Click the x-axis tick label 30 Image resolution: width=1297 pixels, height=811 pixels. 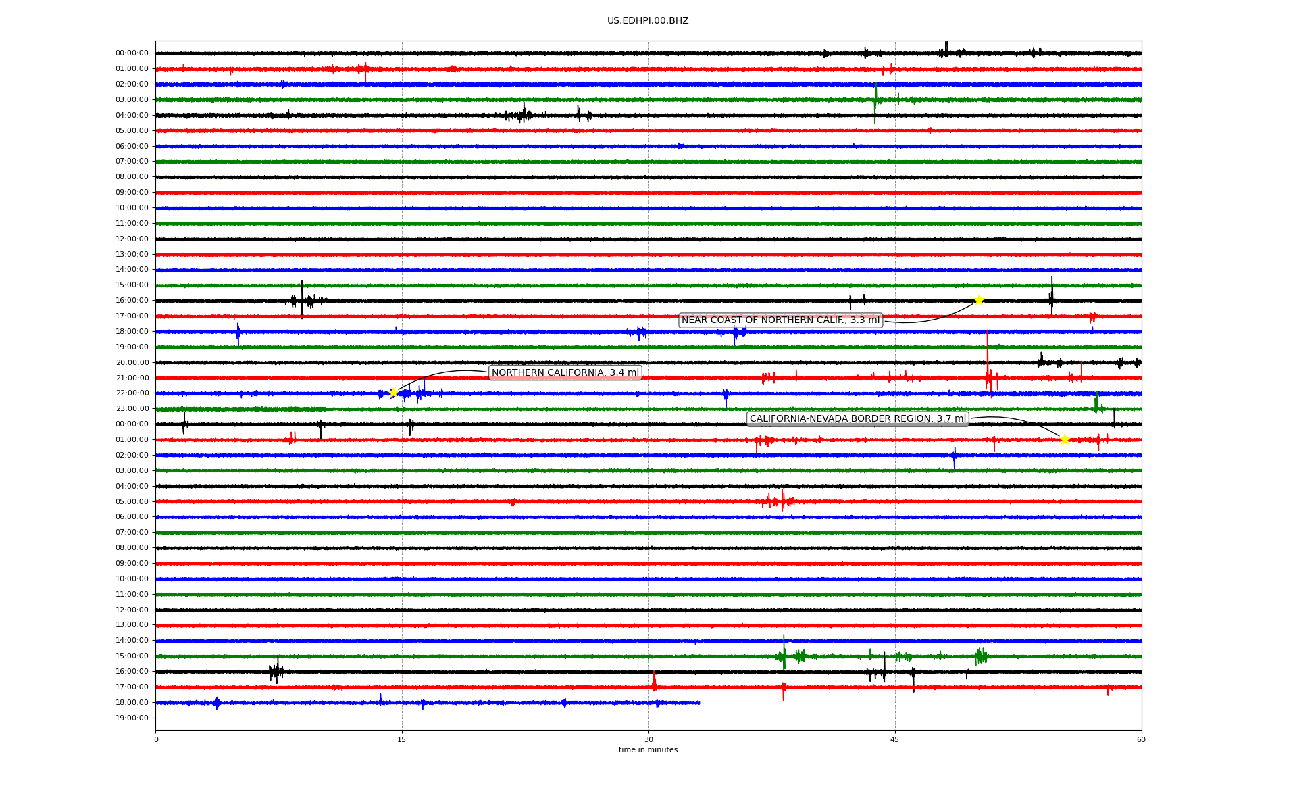648,739
